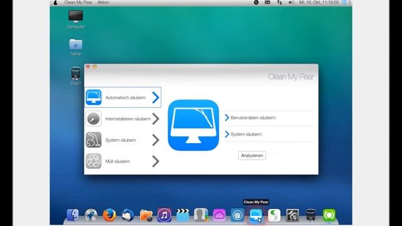The image size is (402, 226).
Task: Click the arrow beside sidebar System säubern
Action: click(156, 140)
